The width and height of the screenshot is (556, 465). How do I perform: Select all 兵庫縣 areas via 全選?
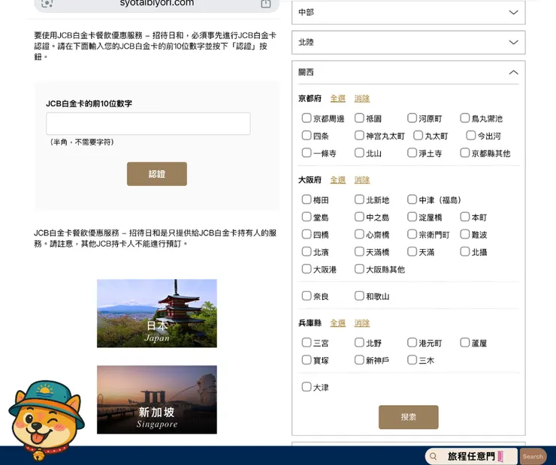(337, 322)
